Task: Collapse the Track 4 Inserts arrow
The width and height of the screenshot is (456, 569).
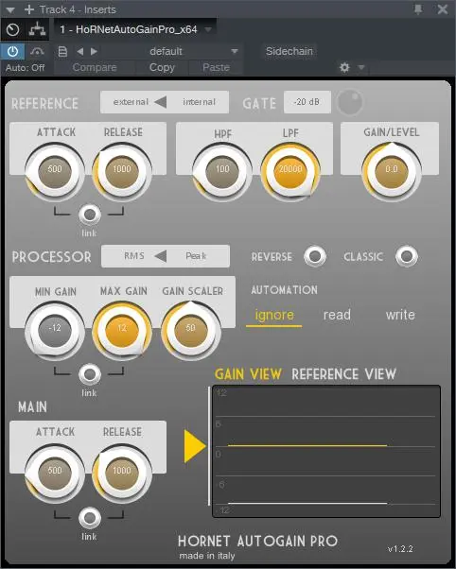Action: click(x=10, y=9)
